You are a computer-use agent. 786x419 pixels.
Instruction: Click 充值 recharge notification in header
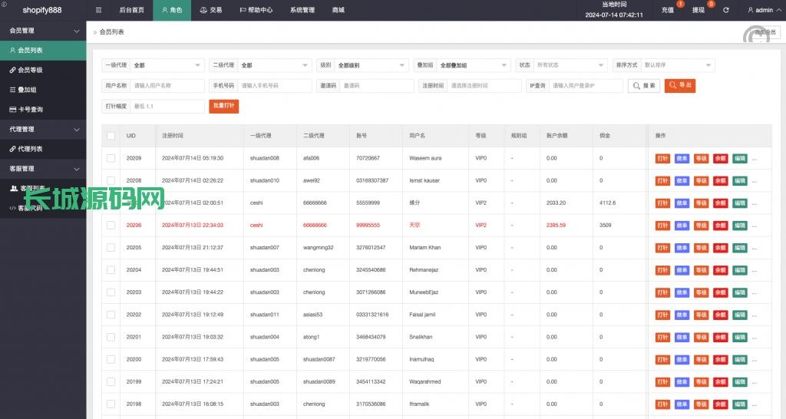668,10
